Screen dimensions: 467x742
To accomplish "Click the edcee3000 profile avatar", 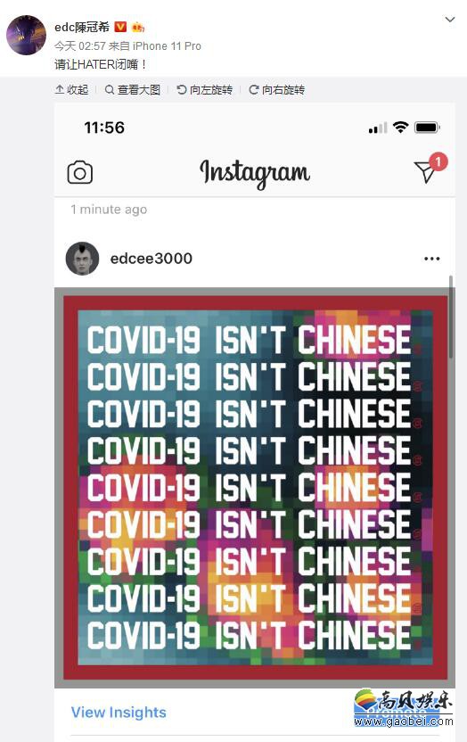I will (82, 259).
